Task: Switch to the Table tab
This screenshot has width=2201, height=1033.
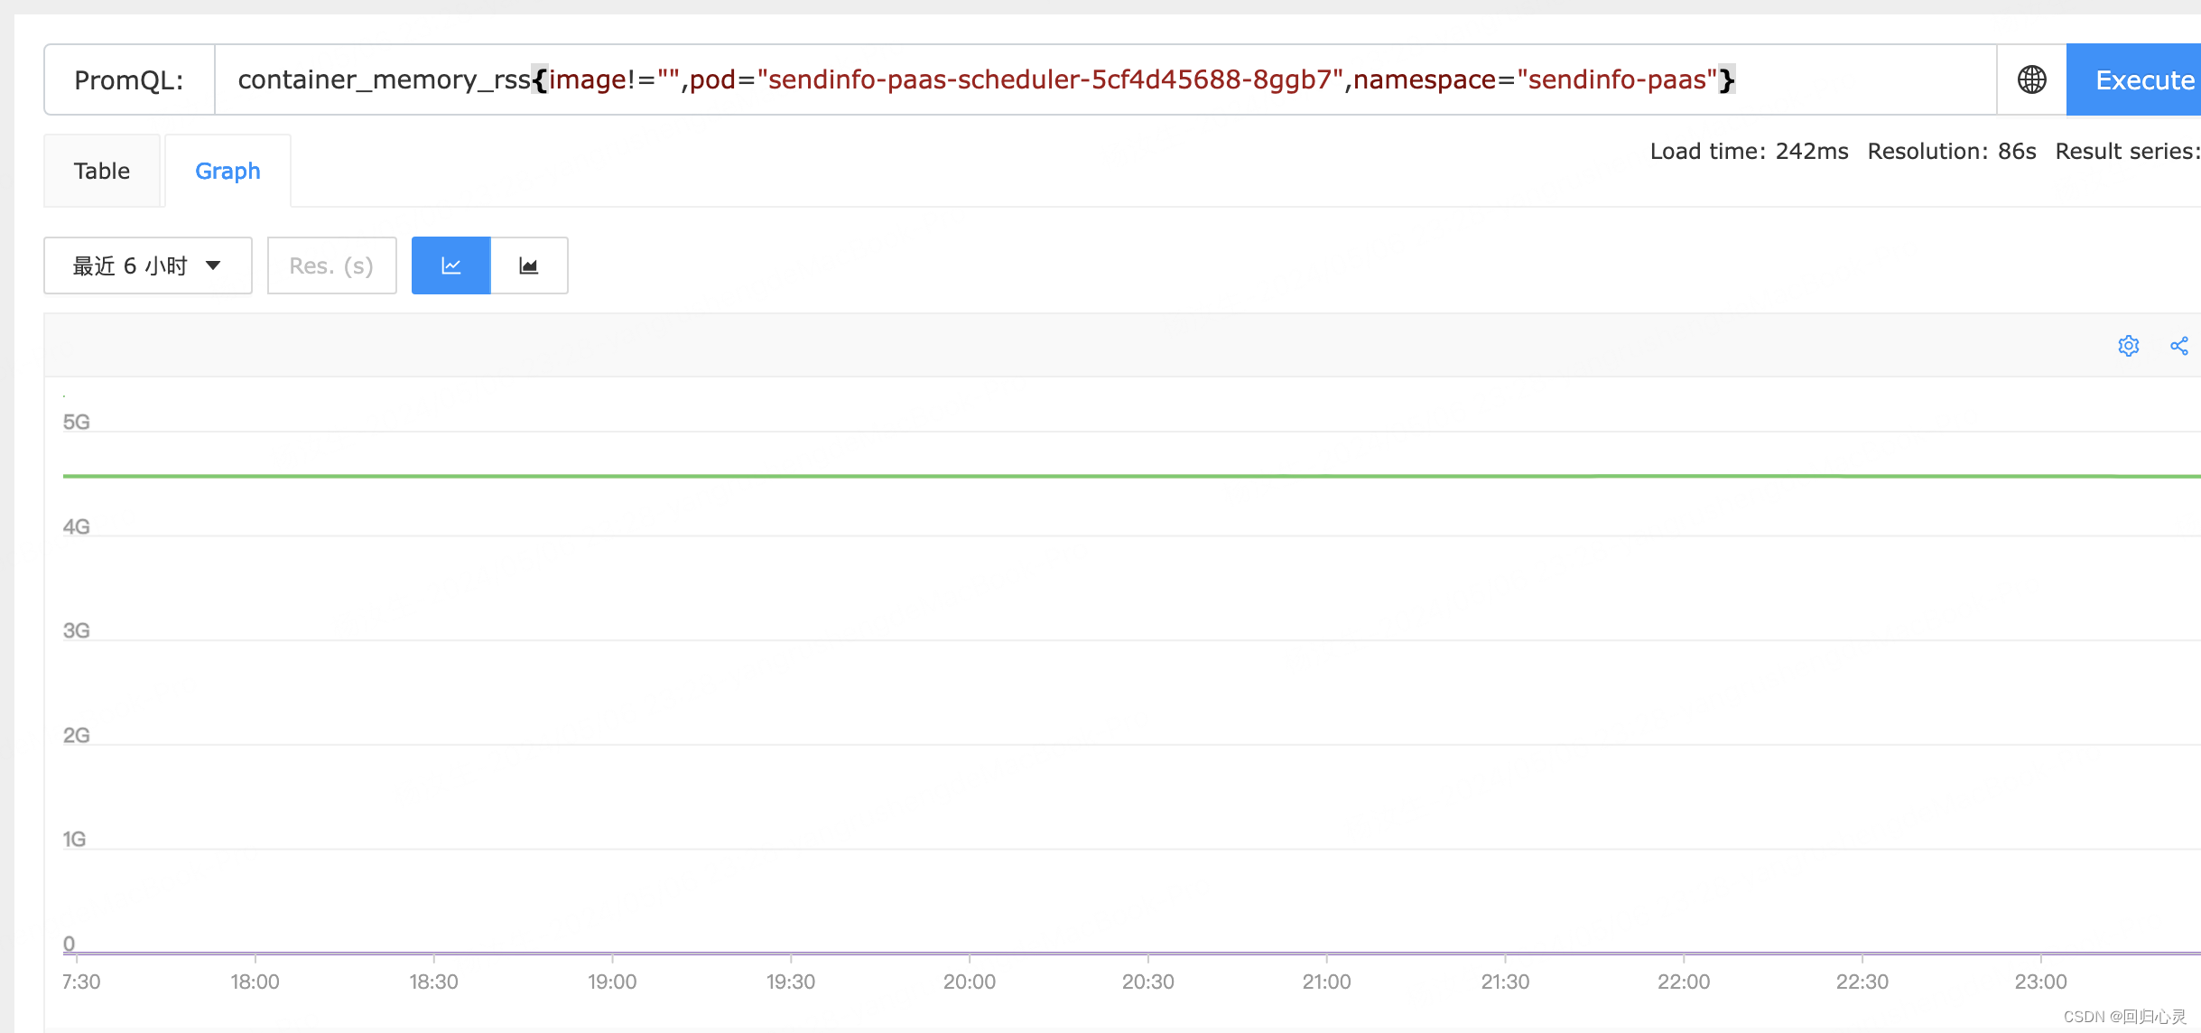Action: click(101, 172)
